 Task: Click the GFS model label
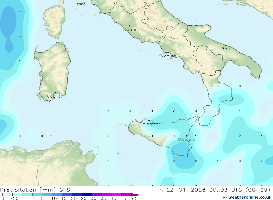tap(65, 190)
